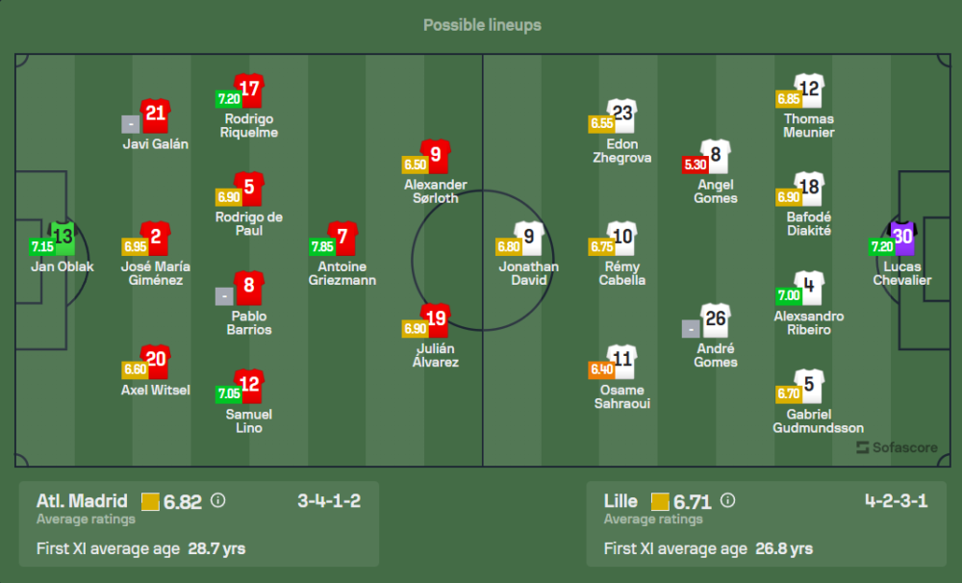This screenshot has width=962, height=583.
Task: Click the yellow swatch beside Lille
Action: point(660,501)
